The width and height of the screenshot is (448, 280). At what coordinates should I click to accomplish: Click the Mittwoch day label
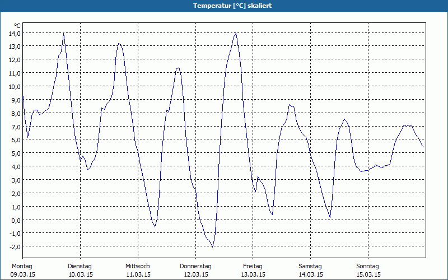tap(137, 266)
